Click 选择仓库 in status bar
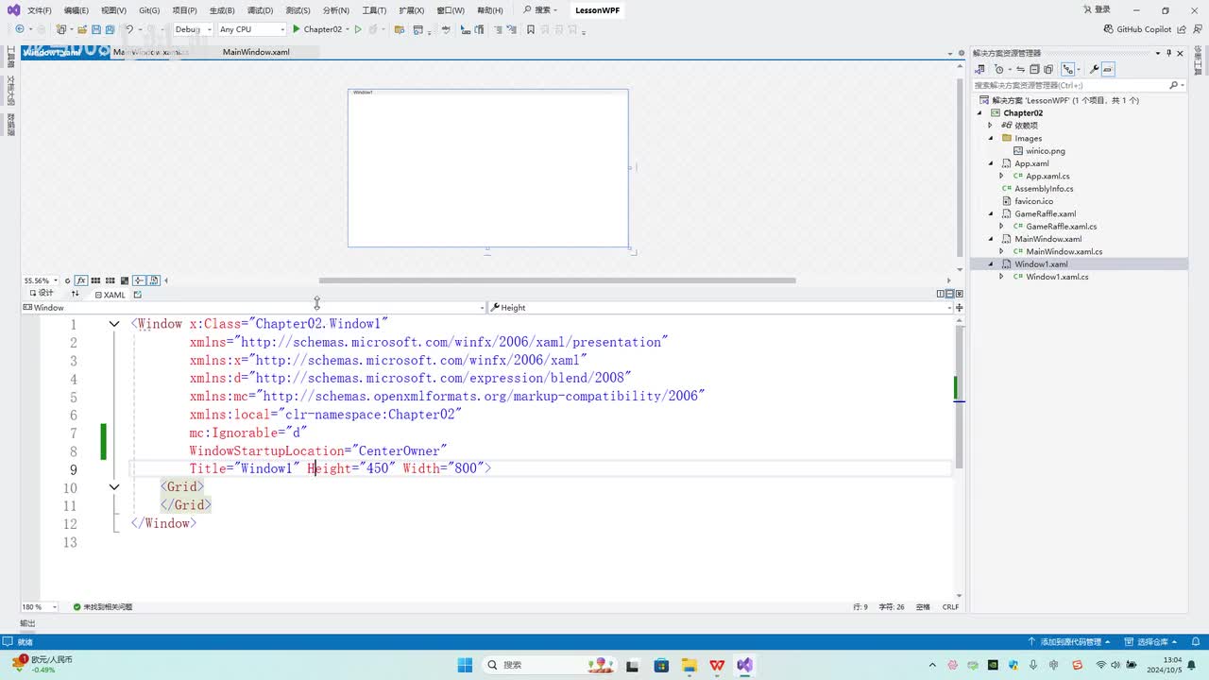The width and height of the screenshot is (1209, 680). pos(1152,642)
